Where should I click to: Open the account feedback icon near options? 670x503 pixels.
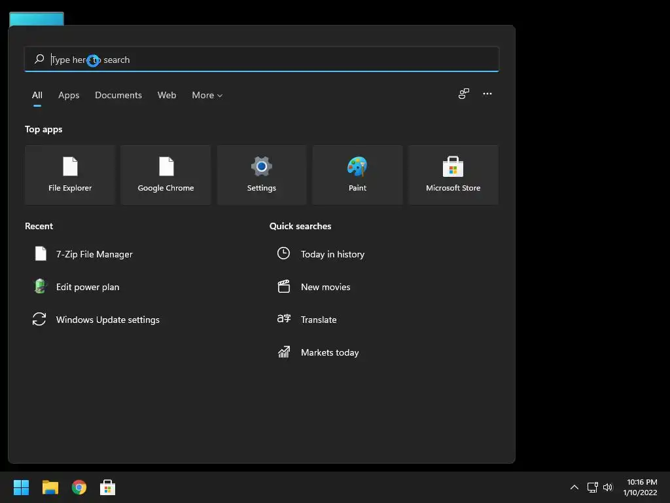pyautogui.click(x=464, y=94)
